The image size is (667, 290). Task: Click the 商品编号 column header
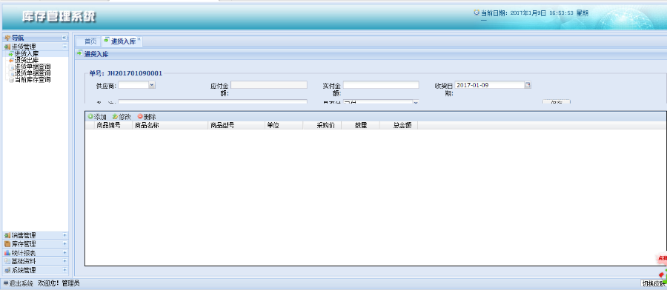click(x=113, y=125)
